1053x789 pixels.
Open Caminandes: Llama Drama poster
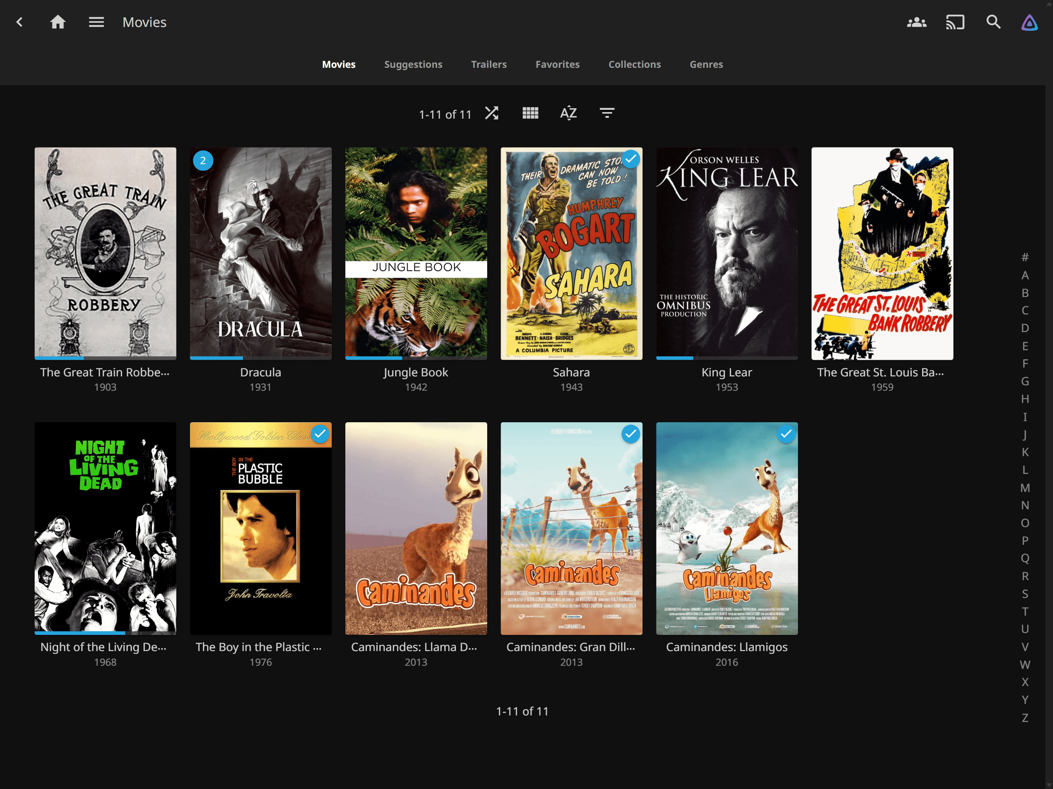click(416, 528)
